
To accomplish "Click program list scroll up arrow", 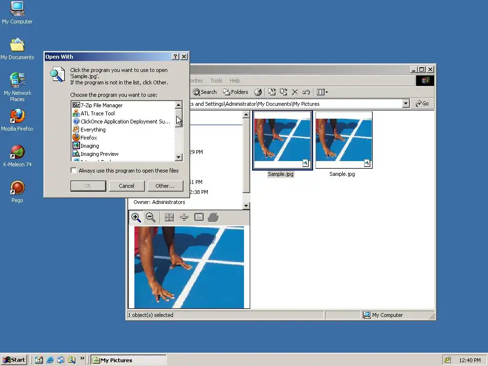I will tap(178, 105).
